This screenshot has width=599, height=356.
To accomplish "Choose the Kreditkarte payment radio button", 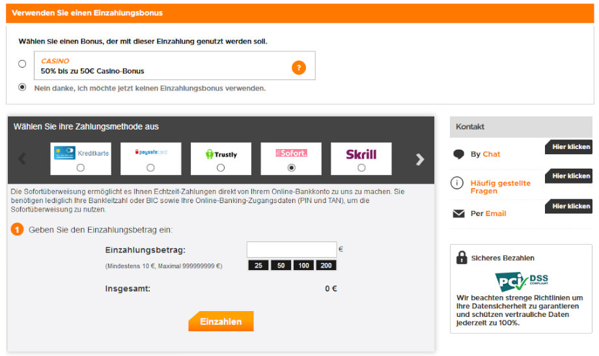I will [x=80, y=168].
